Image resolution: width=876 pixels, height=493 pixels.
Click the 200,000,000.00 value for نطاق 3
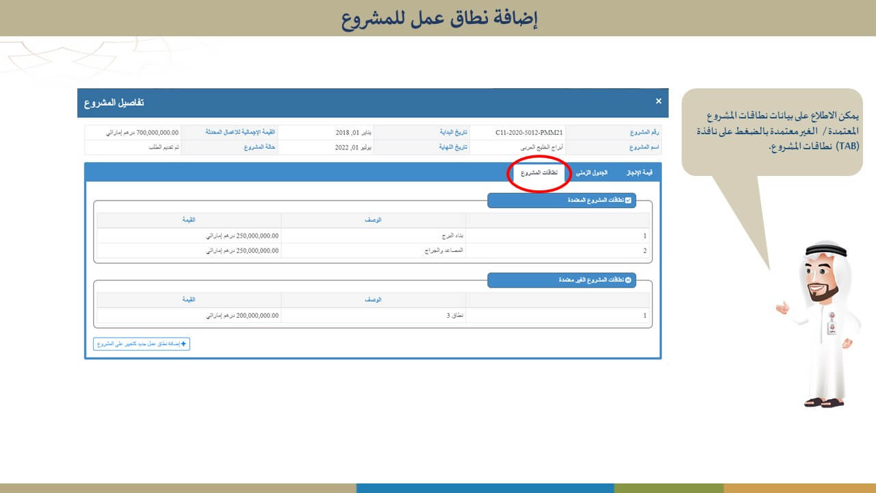243,316
